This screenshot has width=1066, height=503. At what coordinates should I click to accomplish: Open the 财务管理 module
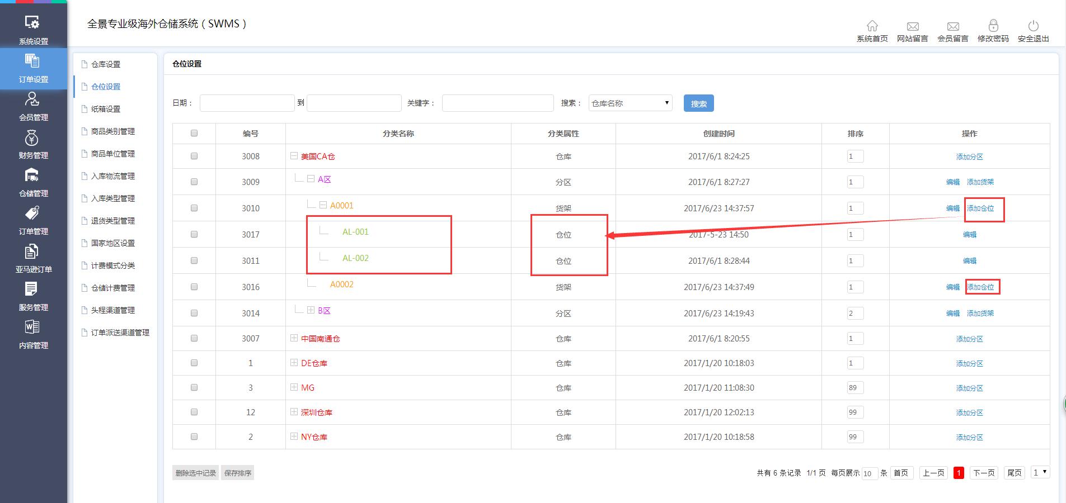(32, 142)
